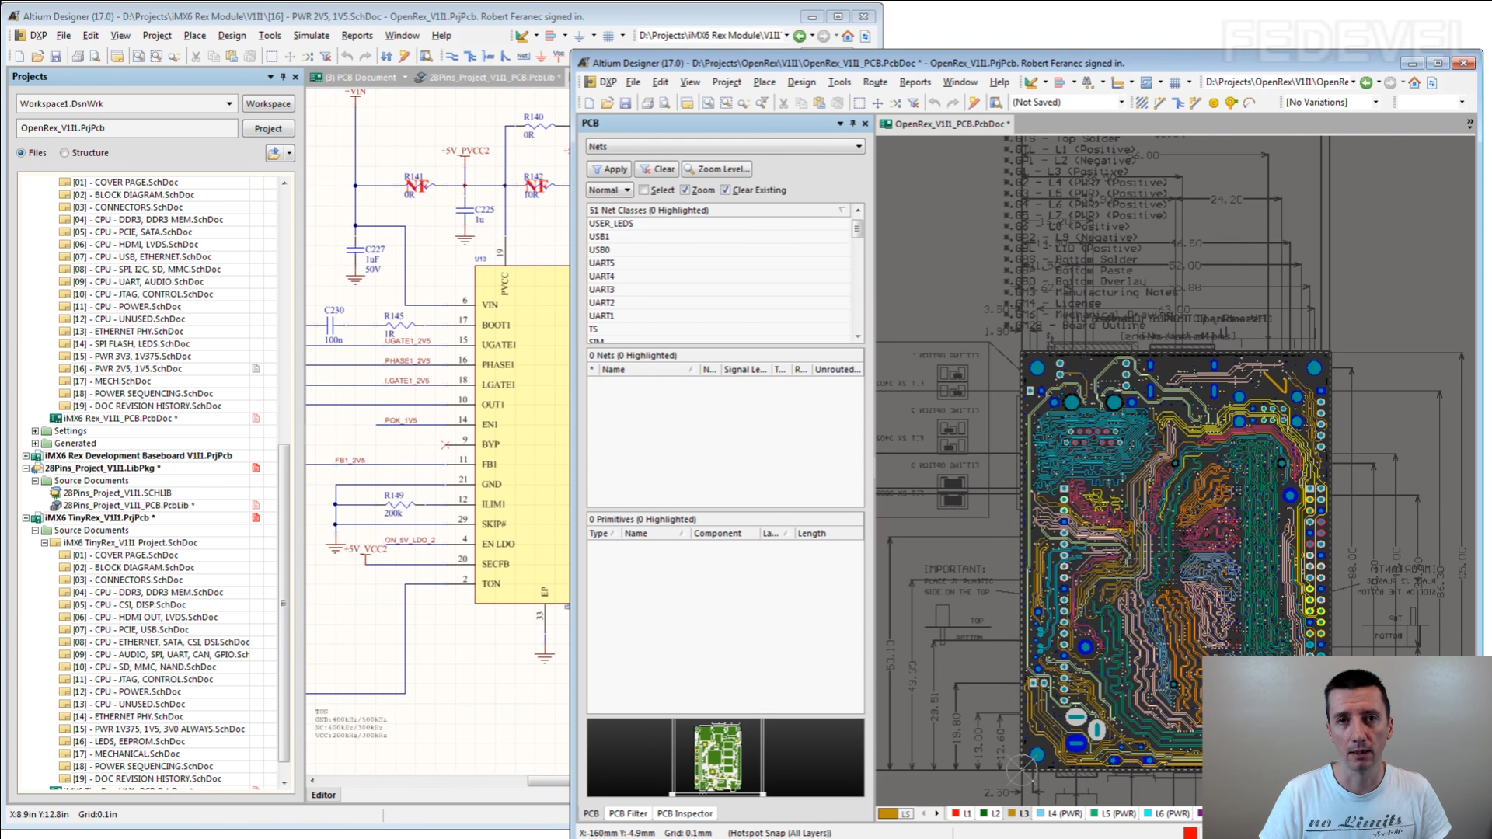This screenshot has height=839, width=1492.
Task: Expand the Settings folder in project tree
Action: tap(35, 430)
